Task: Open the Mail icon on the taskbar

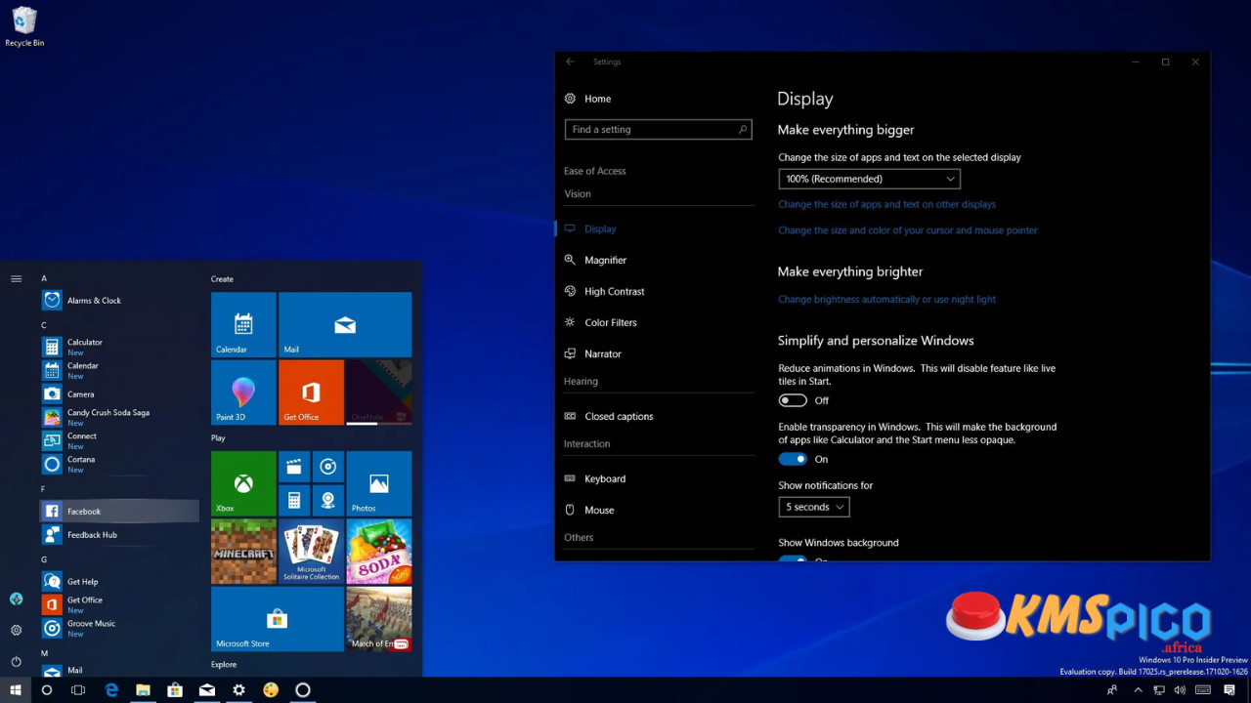Action: point(207,690)
